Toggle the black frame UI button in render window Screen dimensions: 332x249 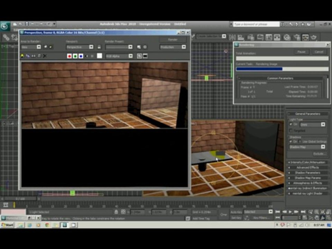(x=145, y=56)
